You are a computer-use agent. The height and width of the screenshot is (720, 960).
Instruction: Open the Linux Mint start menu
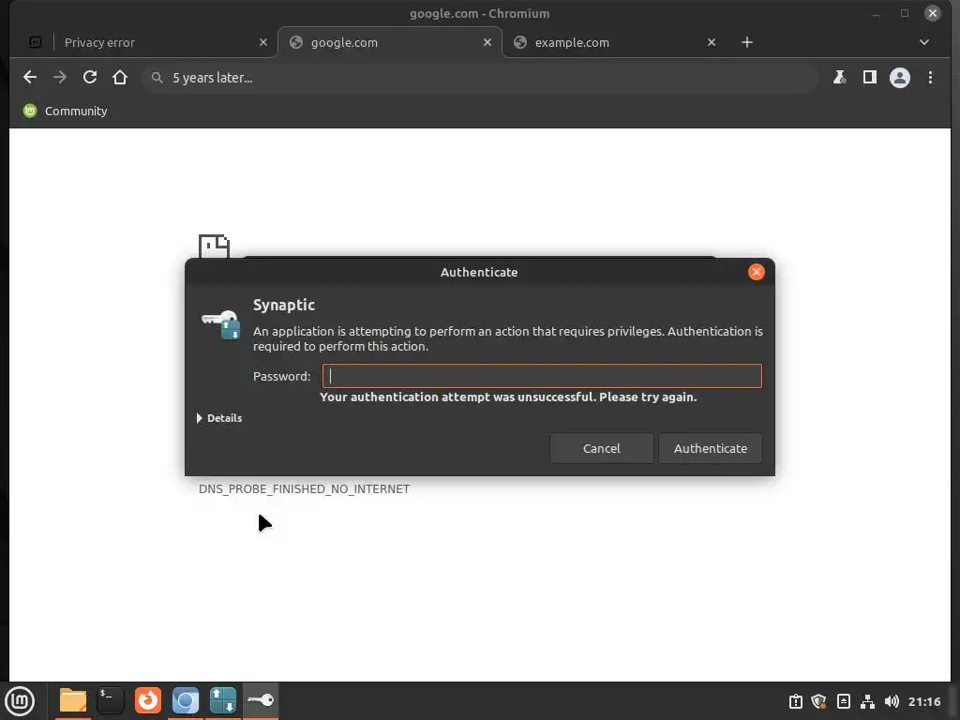click(x=20, y=700)
